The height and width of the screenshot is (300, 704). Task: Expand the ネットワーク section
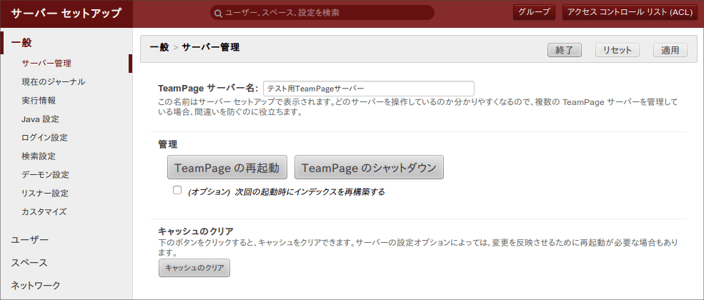click(36, 285)
